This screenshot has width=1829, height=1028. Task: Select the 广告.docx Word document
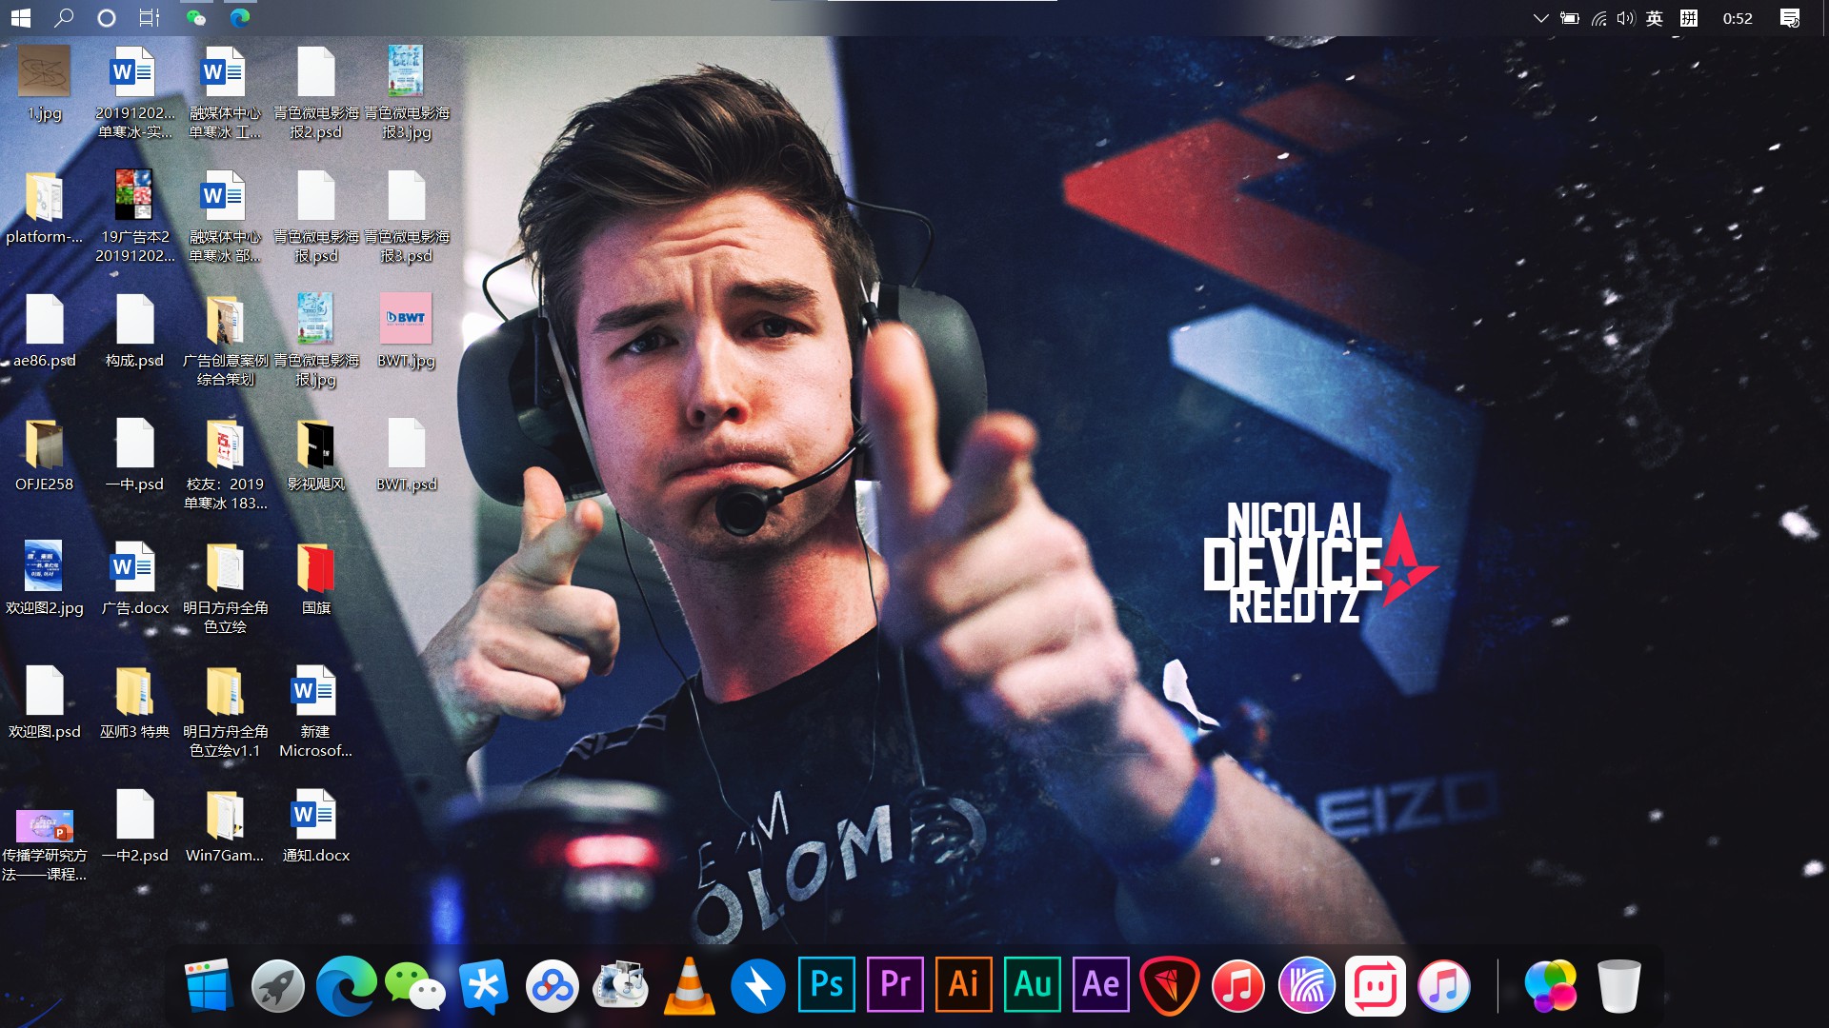(x=135, y=579)
